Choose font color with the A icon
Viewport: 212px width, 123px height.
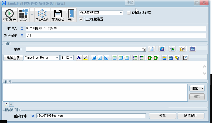[79, 58]
